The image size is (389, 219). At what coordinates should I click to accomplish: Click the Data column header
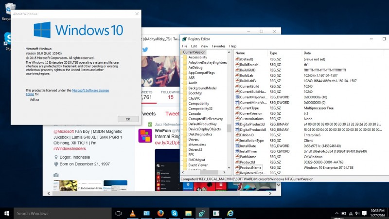(342, 53)
